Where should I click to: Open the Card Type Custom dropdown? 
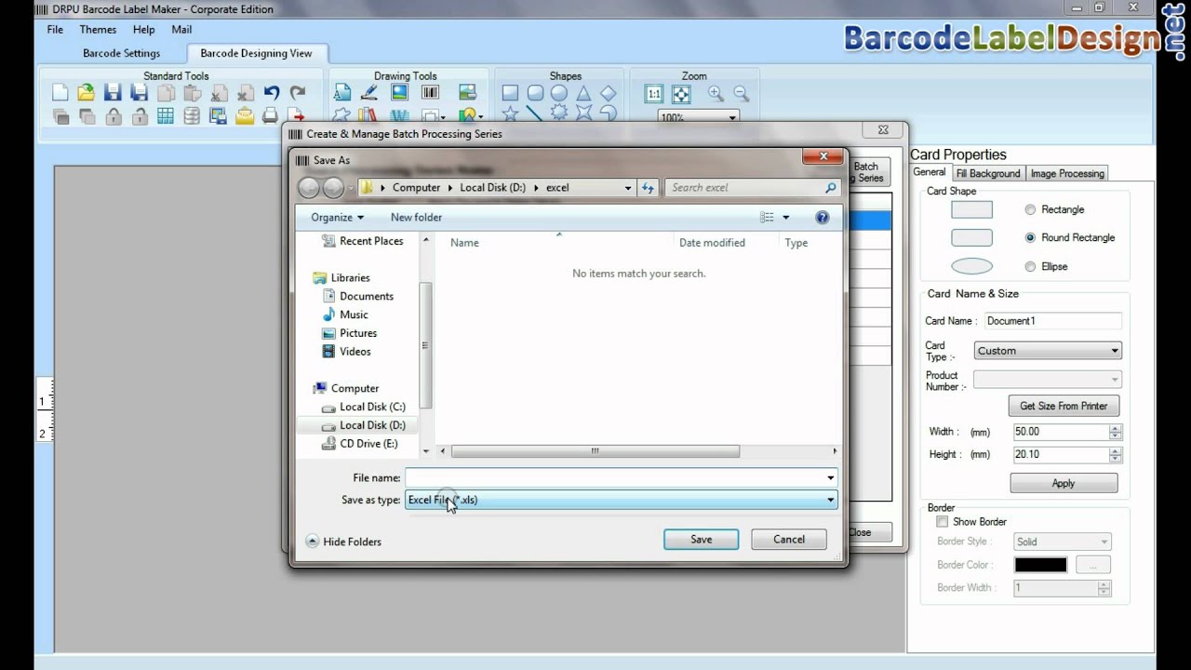(x=1048, y=351)
